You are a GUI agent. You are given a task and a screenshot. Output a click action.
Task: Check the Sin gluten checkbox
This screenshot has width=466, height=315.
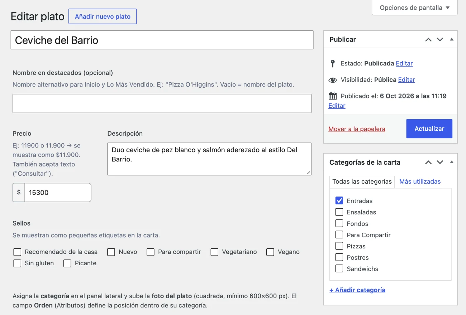[x=17, y=263]
